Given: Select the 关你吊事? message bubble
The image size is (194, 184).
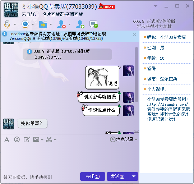Looking at the screenshot, I should tap(32, 123).
